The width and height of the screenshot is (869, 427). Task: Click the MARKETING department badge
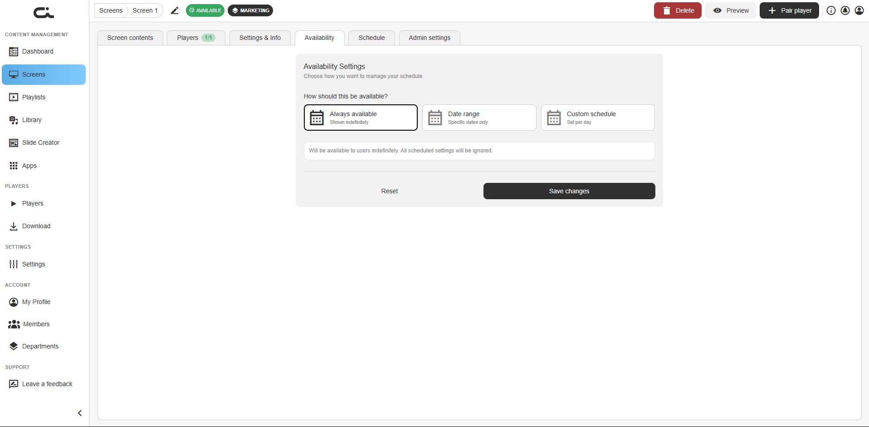coord(250,10)
